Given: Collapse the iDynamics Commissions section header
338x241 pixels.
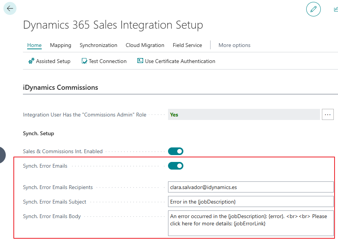Looking at the screenshot, I should click(x=60, y=87).
